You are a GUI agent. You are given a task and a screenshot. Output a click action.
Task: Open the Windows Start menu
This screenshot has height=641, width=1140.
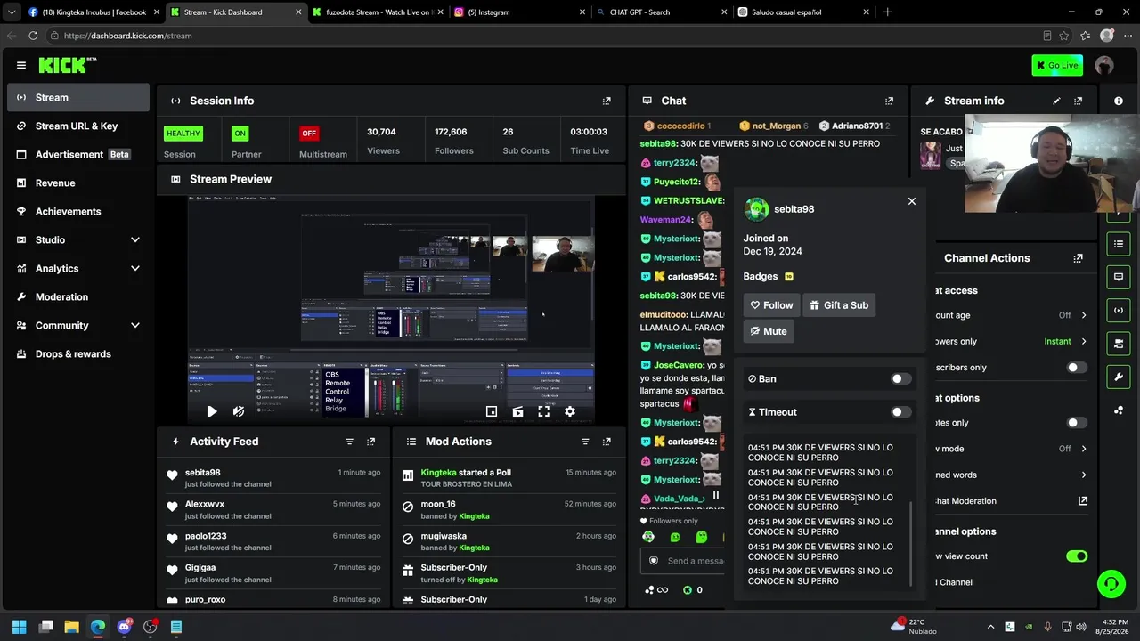(20, 627)
